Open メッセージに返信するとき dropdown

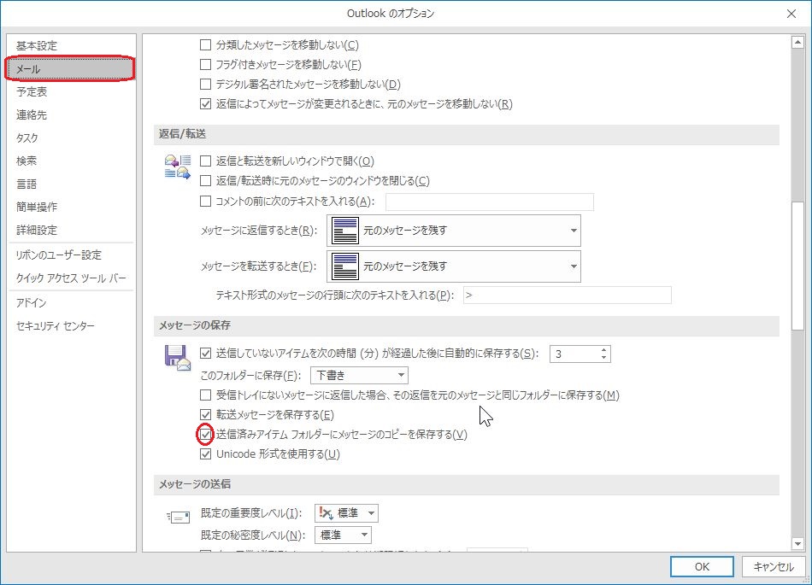click(454, 231)
